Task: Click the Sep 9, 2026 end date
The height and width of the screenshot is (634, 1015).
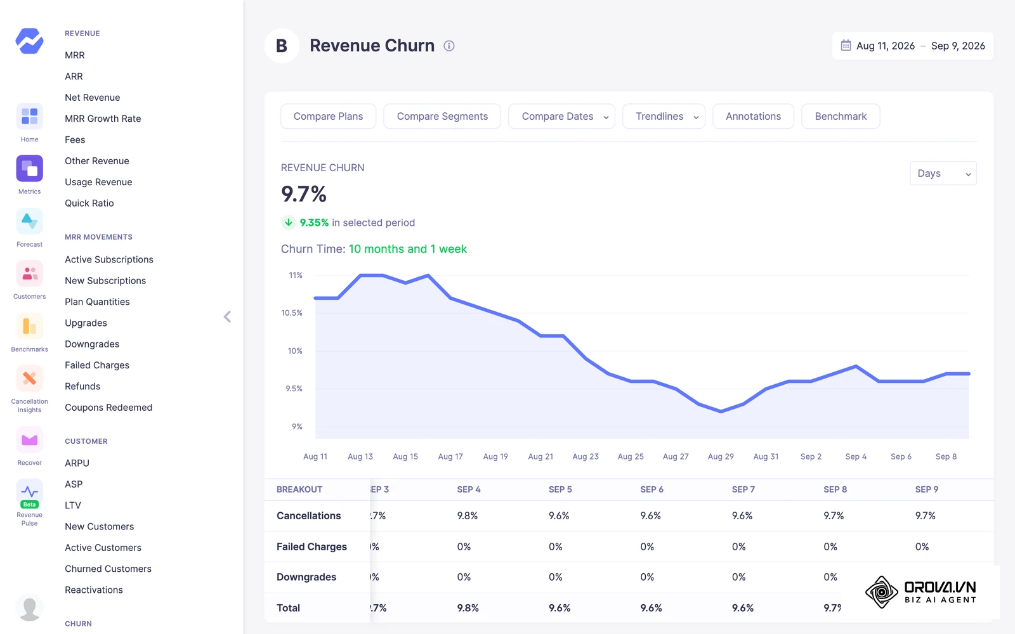Action: 958,46
